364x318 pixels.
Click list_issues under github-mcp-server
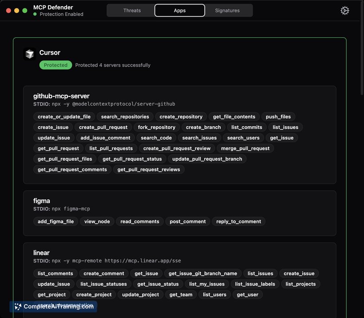(x=285, y=127)
